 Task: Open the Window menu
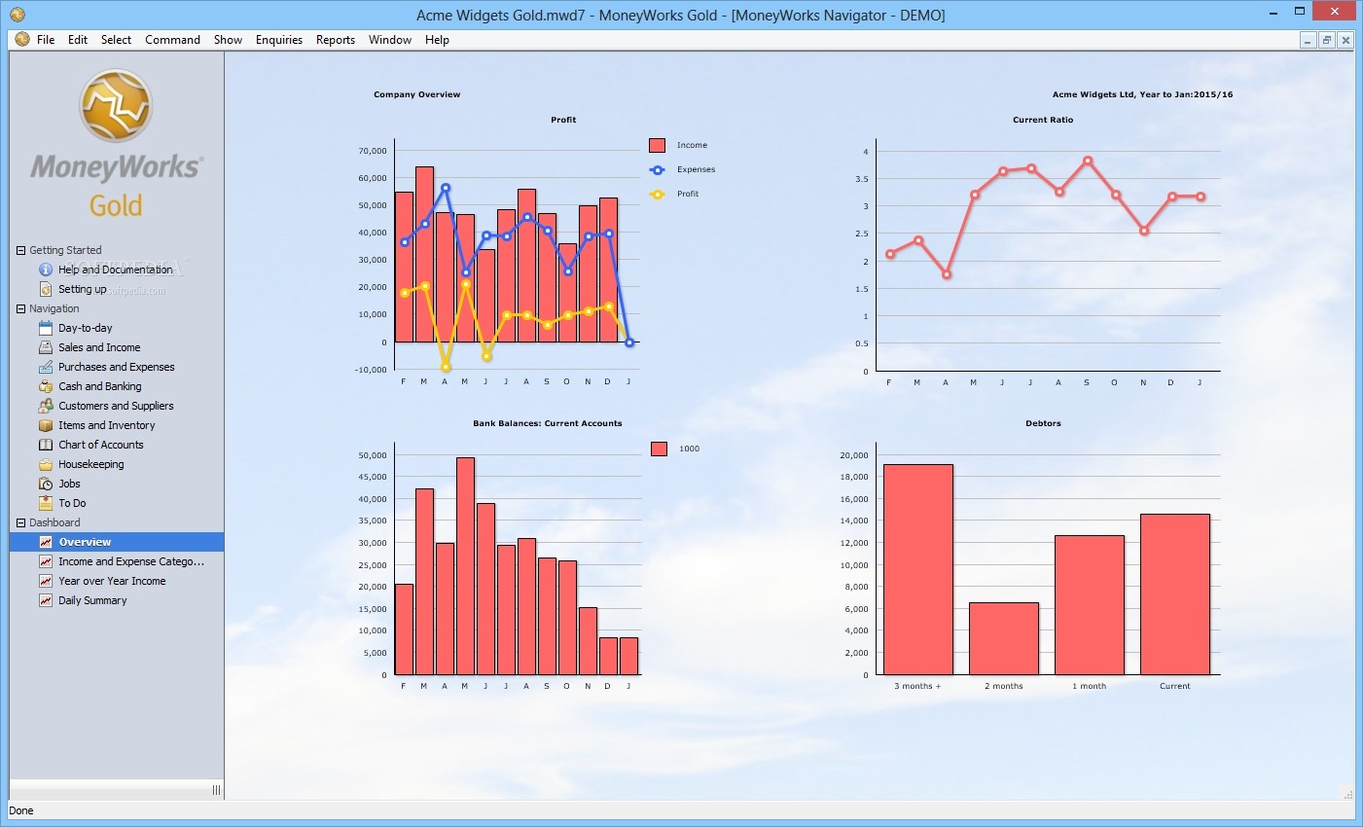(390, 40)
